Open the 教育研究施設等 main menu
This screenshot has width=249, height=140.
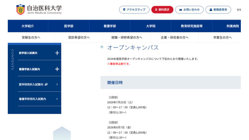tap(192, 26)
